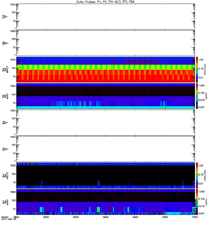Click the '1000' time label at axis end
The height and width of the screenshot is (225, 211).
(195, 217)
